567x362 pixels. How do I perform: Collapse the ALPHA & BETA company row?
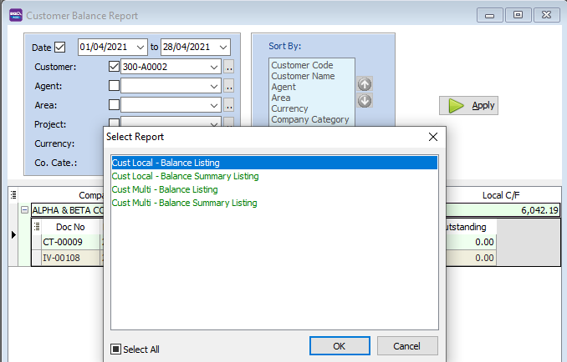[x=24, y=210]
